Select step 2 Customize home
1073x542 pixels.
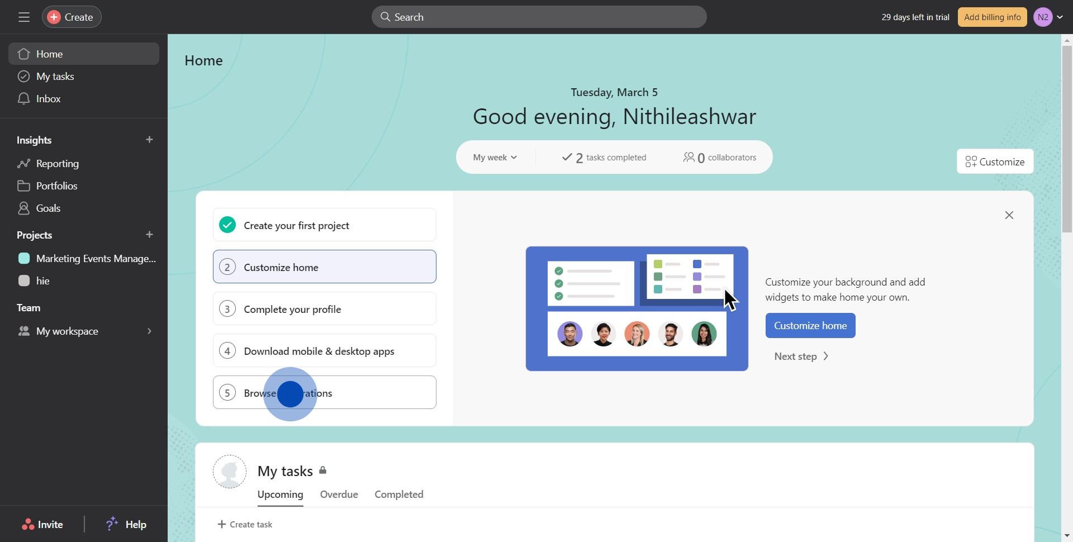click(x=324, y=267)
